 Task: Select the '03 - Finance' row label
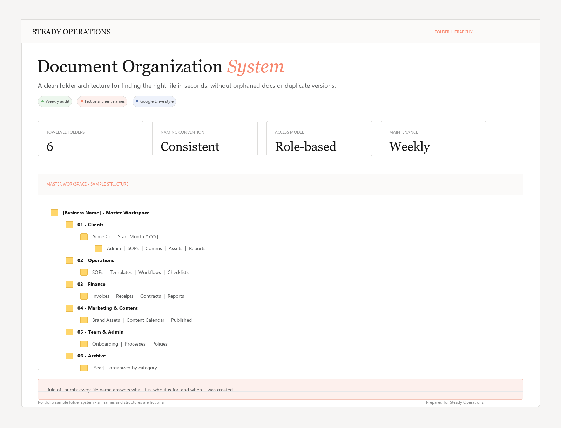pyautogui.click(x=92, y=284)
